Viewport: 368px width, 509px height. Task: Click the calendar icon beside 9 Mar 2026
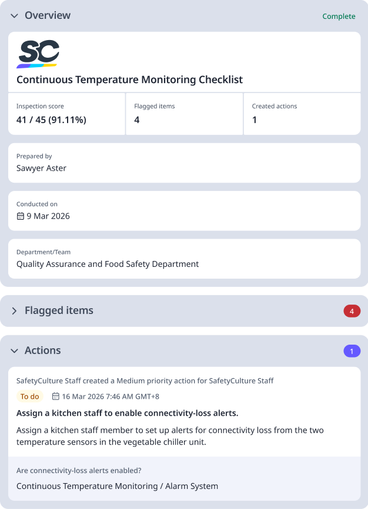point(20,216)
